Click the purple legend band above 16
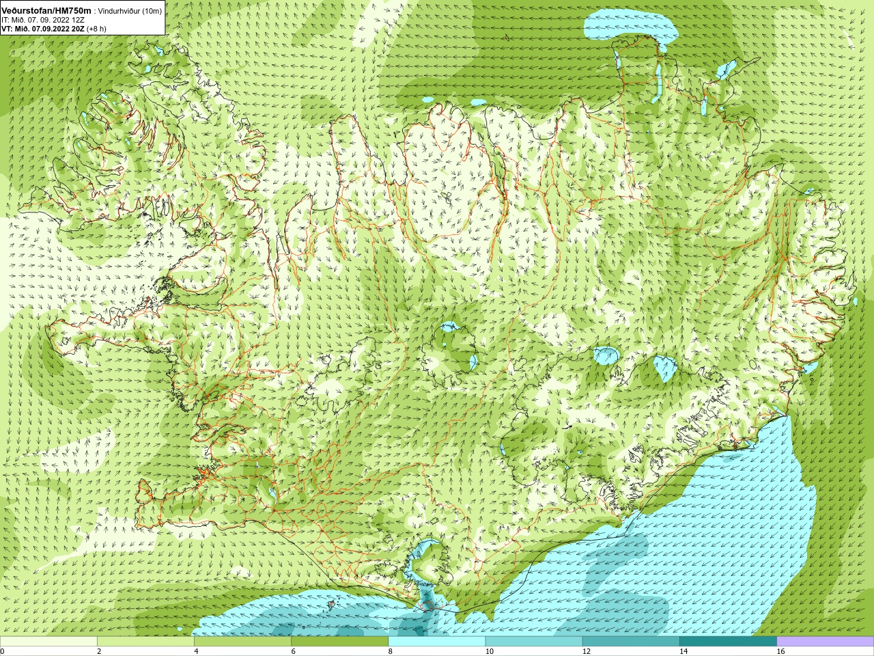874x656 pixels. [x=826, y=642]
